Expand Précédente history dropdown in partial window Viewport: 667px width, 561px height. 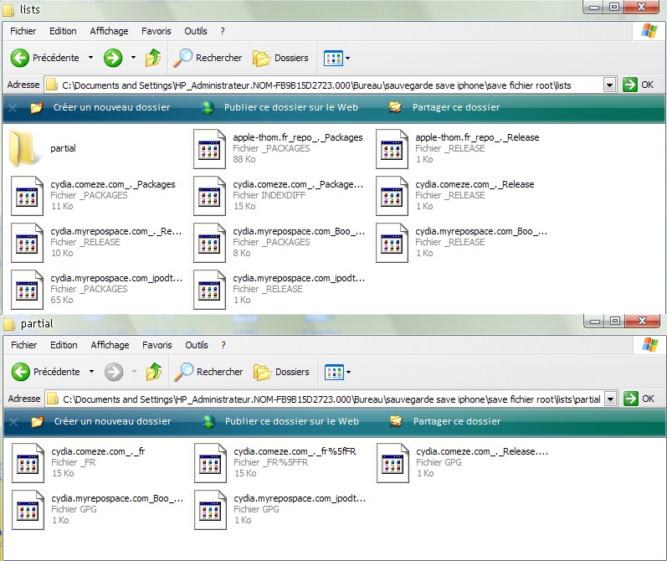coord(91,372)
